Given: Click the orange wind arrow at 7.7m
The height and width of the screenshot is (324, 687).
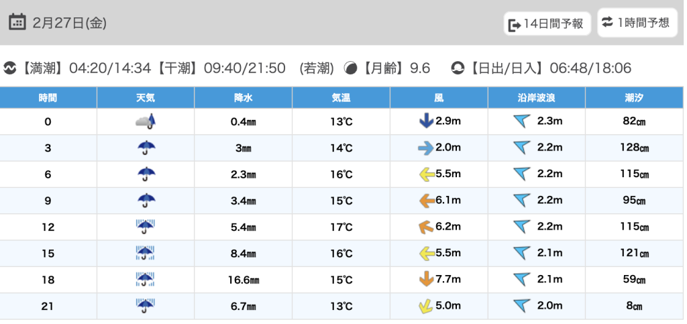Looking at the screenshot, I should click(x=425, y=279).
